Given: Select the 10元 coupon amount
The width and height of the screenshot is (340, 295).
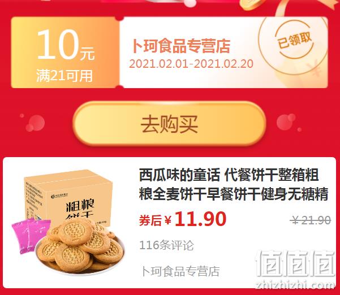Looking at the screenshot, I should point(66,45).
